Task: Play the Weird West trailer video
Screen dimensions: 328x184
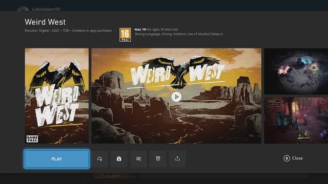Action: pos(176,97)
